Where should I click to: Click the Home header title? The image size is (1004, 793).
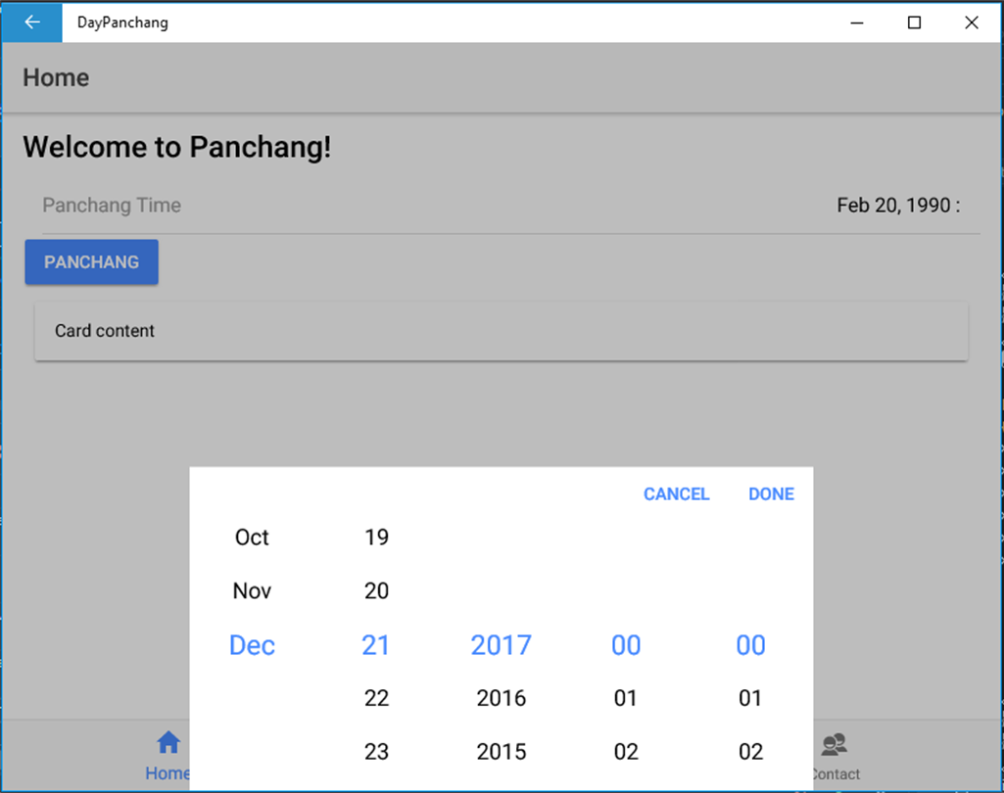tap(56, 78)
